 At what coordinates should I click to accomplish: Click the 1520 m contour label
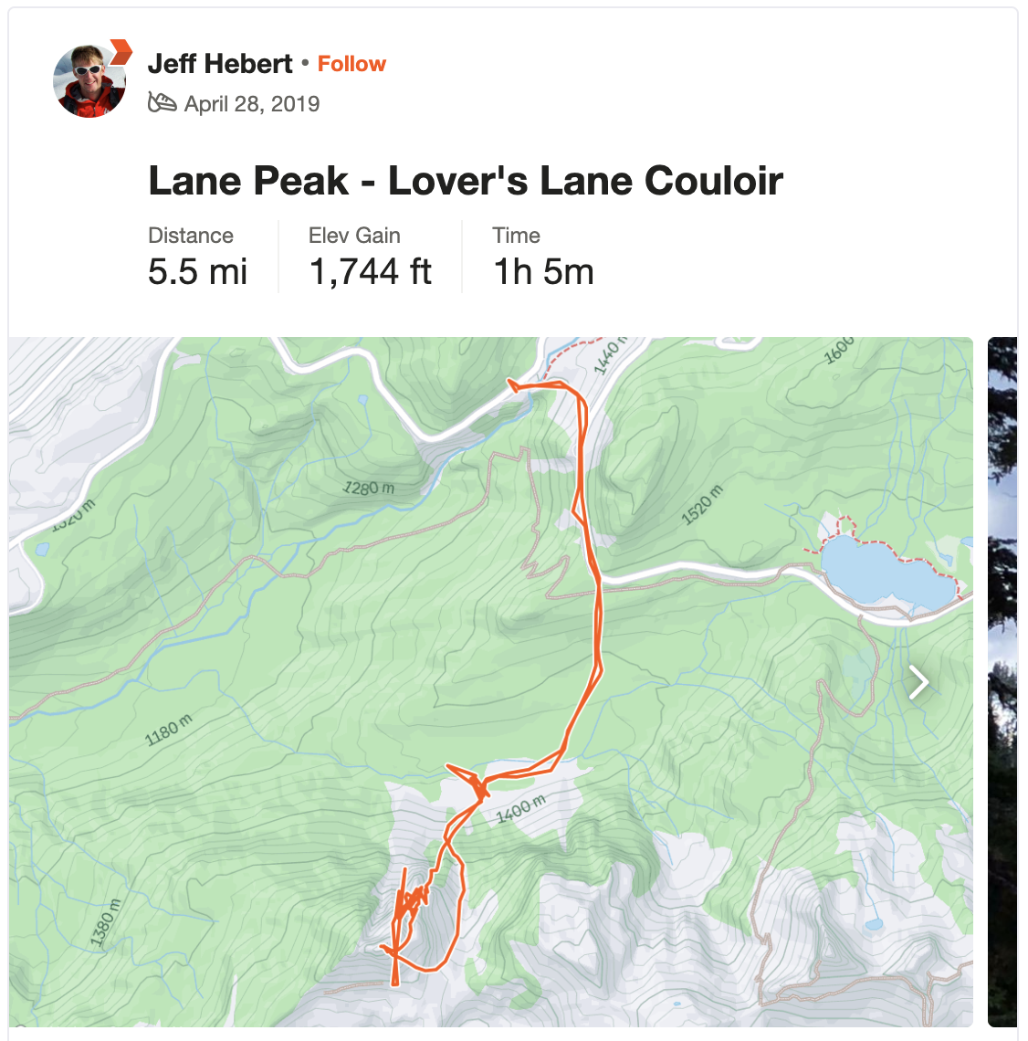pyautogui.click(x=701, y=505)
